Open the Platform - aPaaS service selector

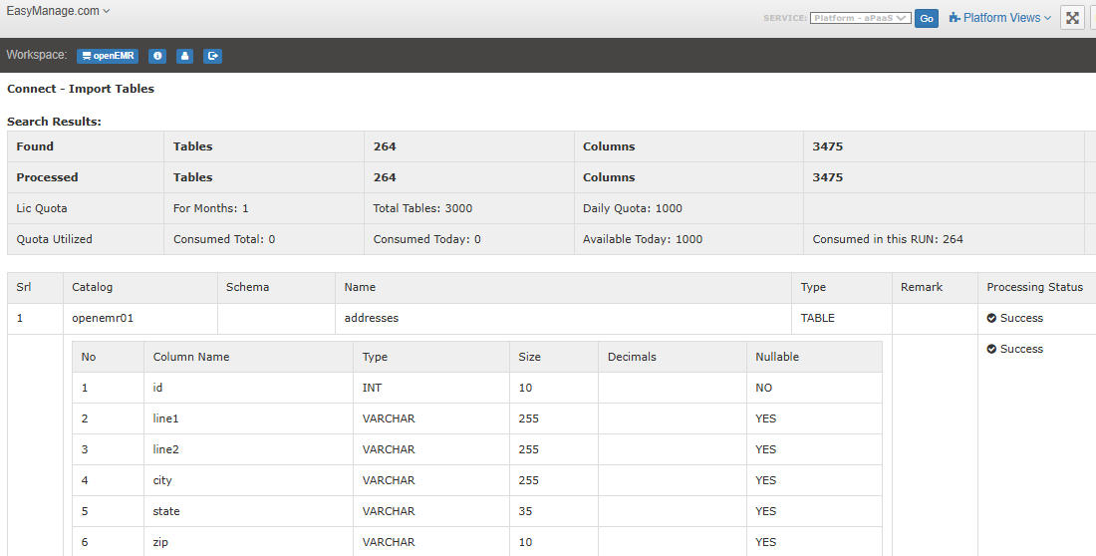tap(861, 18)
